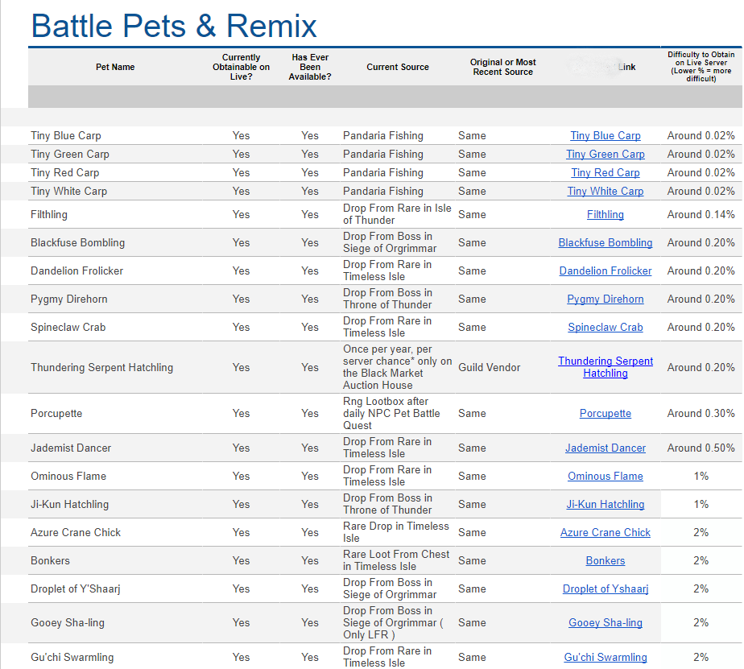Click the Bonkers link
Image resolution: width=744 pixels, height=669 pixels.
pos(605,561)
